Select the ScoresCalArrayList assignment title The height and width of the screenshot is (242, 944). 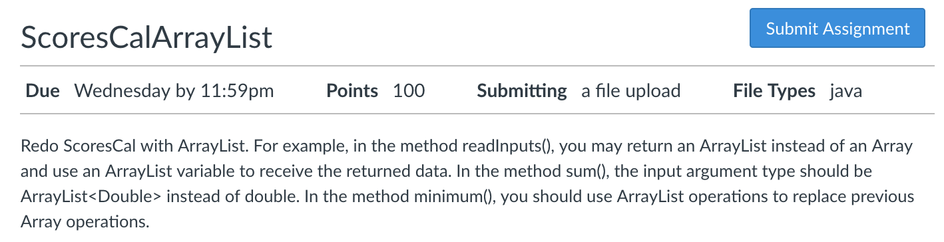coord(147,37)
